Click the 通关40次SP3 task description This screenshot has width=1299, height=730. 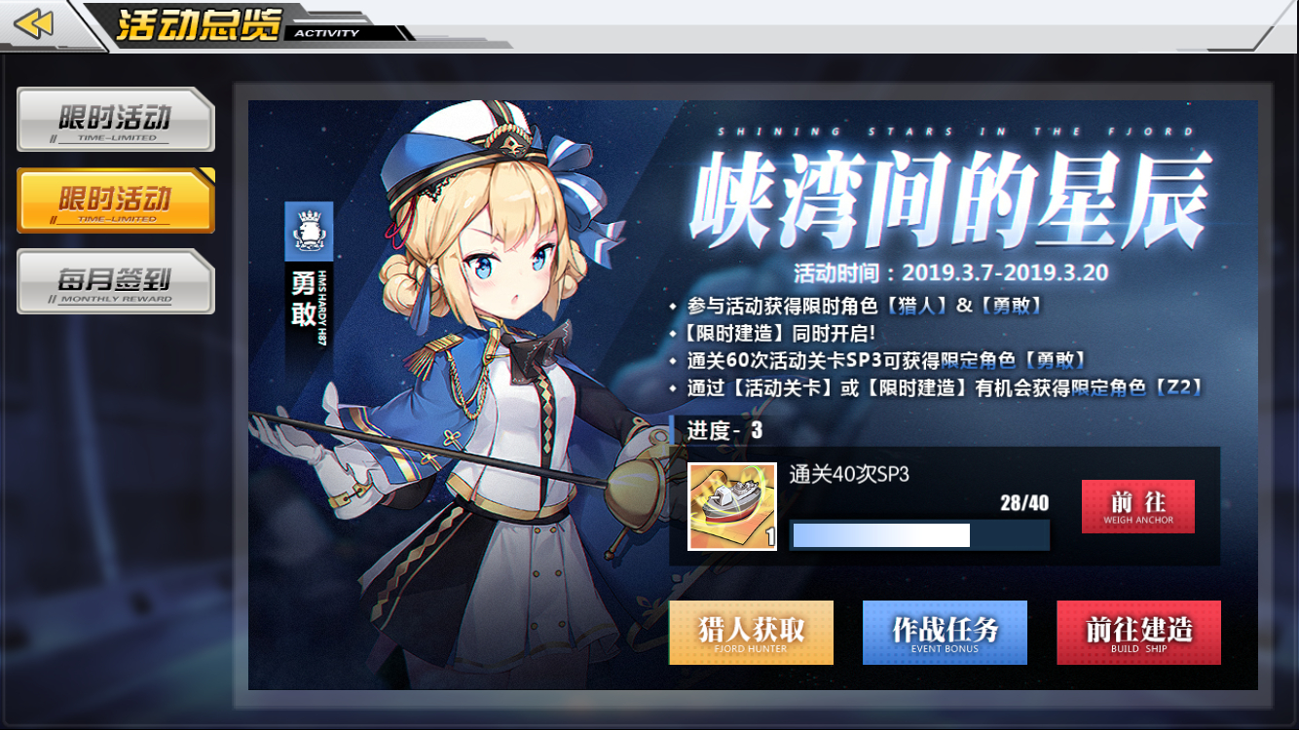[x=849, y=474]
